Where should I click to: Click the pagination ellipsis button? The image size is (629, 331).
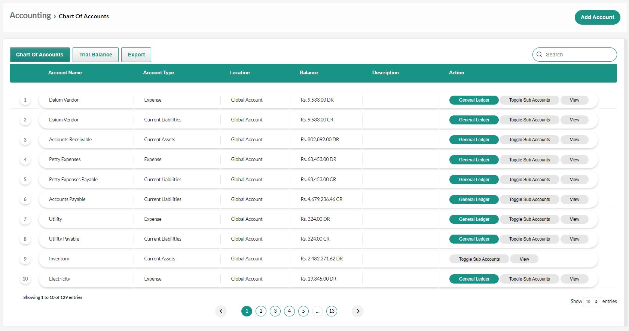(x=317, y=311)
